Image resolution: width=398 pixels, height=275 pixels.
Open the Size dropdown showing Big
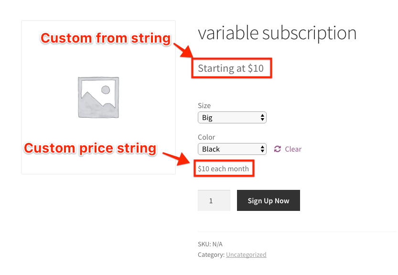(x=232, y=118)
